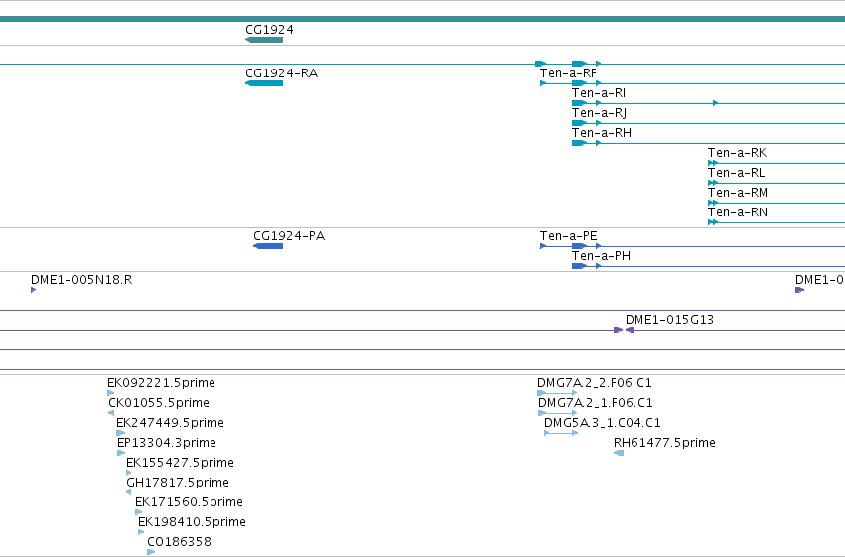
Task: Select the CG1924-RA transcript label
Action: tap(281, 73)
